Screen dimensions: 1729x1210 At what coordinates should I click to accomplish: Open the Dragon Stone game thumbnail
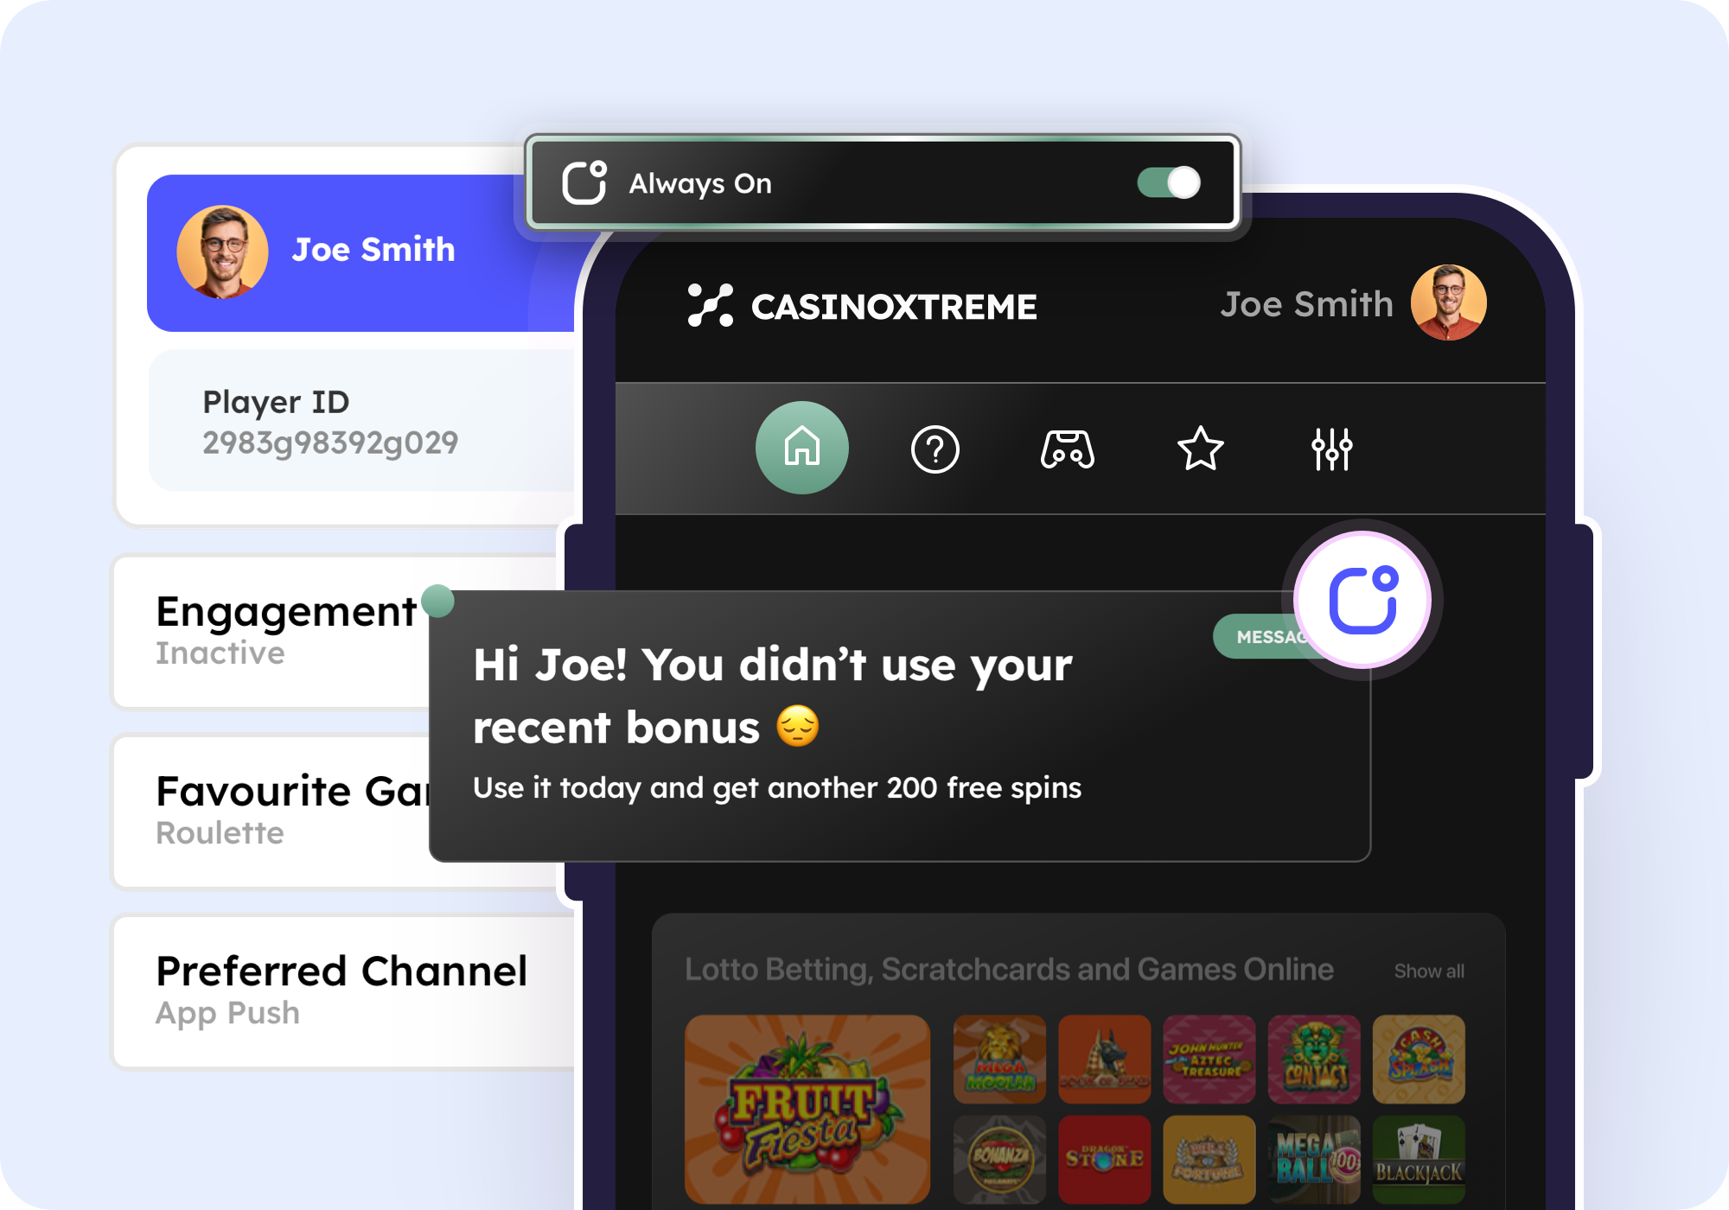tap(1104, 1159)
